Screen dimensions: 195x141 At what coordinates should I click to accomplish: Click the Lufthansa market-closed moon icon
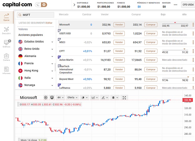[x=59, y=85]
